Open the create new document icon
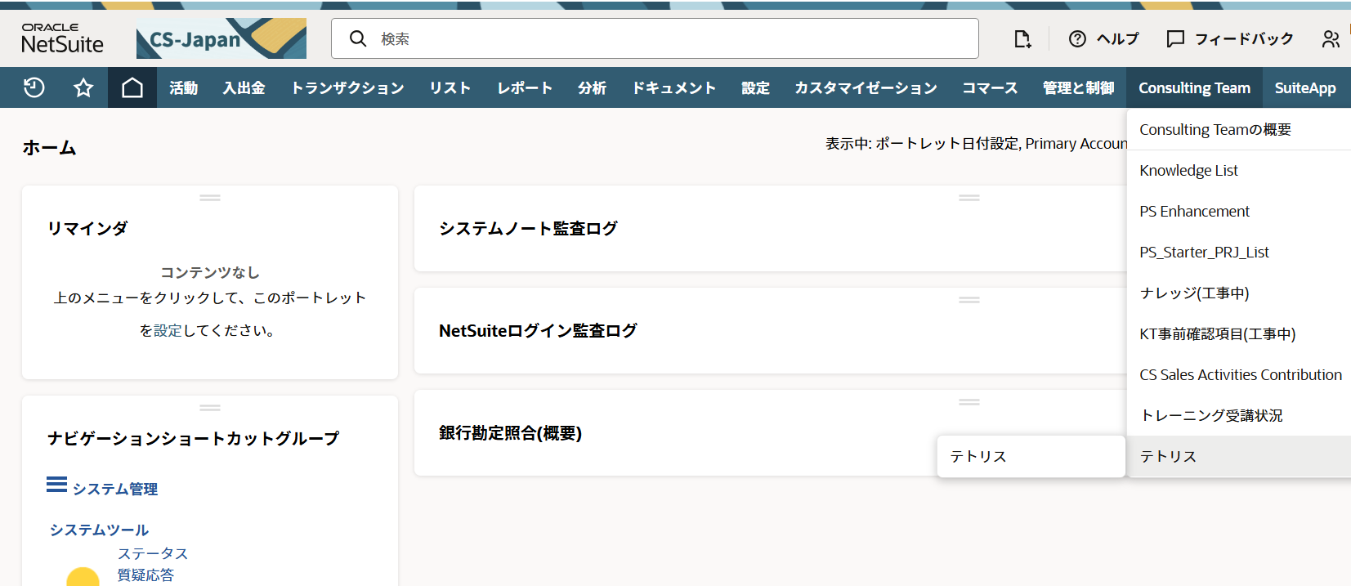The image size is (1351, 586). click(x=1022, y=38)
